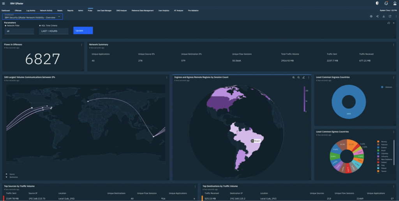Screen dimensions: 399x201
Task: Click the notifications bell icon
Action: pyautogui.click(x=386, y=3)
